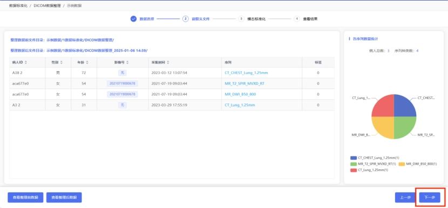Click 影像号 tag in MR_DWI_B50_800 row
The height and width of the screenshot is (208, 448).
123,94
